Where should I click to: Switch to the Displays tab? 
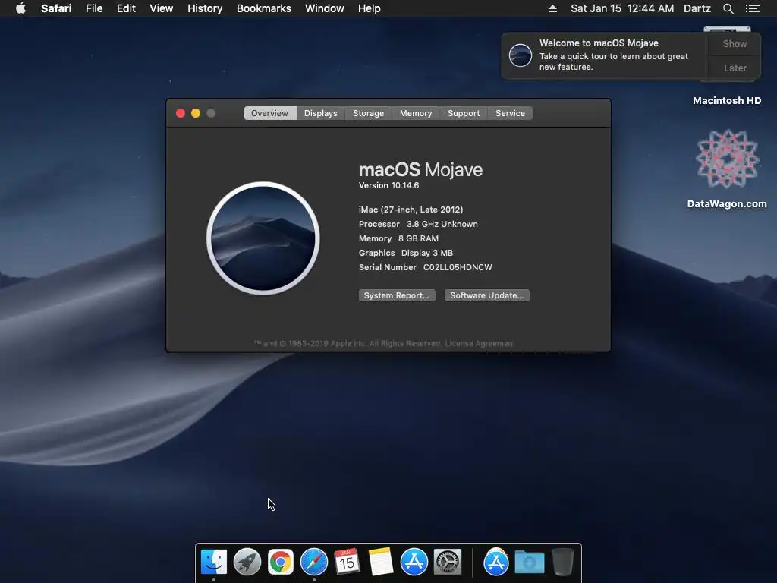pyautogui.click(x=321, y=113)
